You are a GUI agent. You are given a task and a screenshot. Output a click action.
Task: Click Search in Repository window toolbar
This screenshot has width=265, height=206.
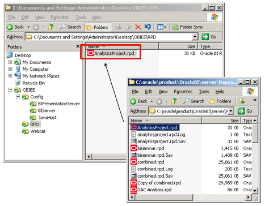(194, 101)
